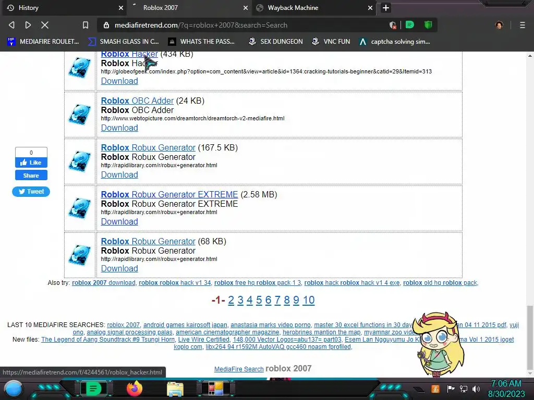Open the VNC FUN bookmark
534x400 pixels.
tap(331, 42)
